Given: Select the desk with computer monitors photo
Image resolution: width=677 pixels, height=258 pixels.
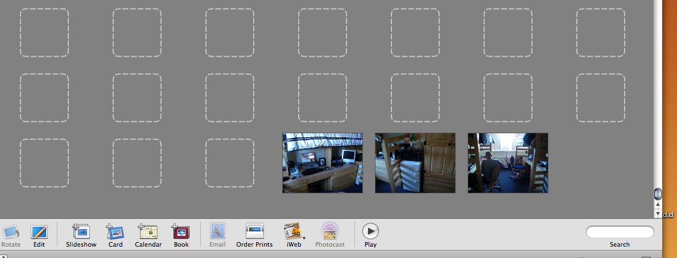Looking at the screenshot, I should coord(323,163).
